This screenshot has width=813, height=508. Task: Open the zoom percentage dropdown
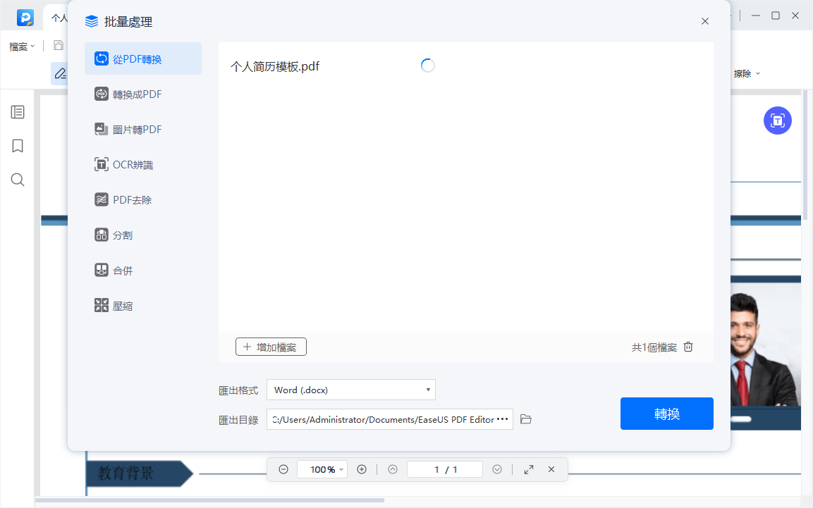coord(322,469)
